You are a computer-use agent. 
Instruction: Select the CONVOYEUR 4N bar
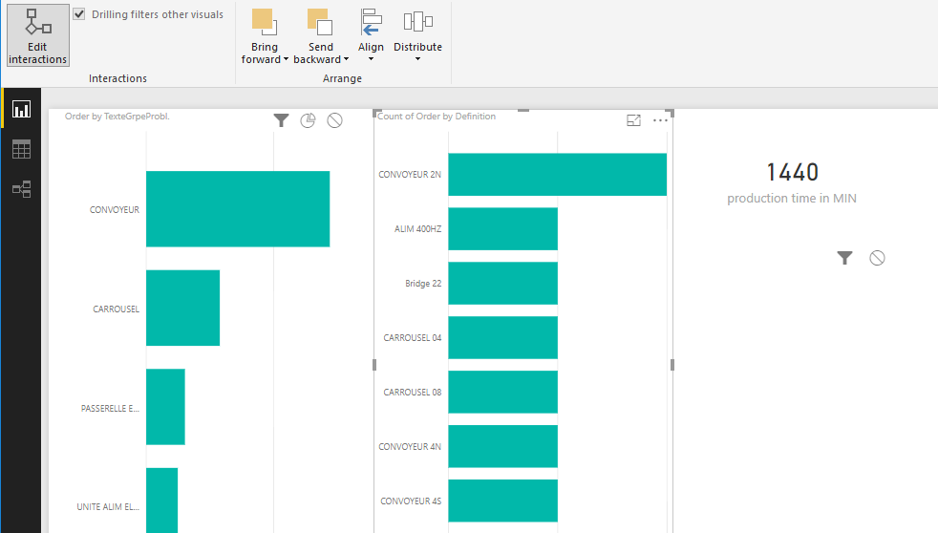pyautogui.click(x=503, y=446)
